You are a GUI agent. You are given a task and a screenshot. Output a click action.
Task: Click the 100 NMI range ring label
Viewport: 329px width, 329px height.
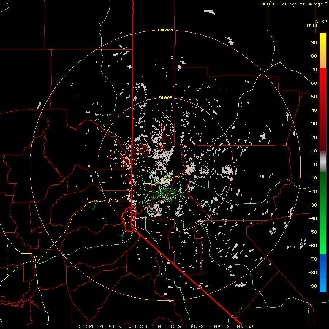165,30
